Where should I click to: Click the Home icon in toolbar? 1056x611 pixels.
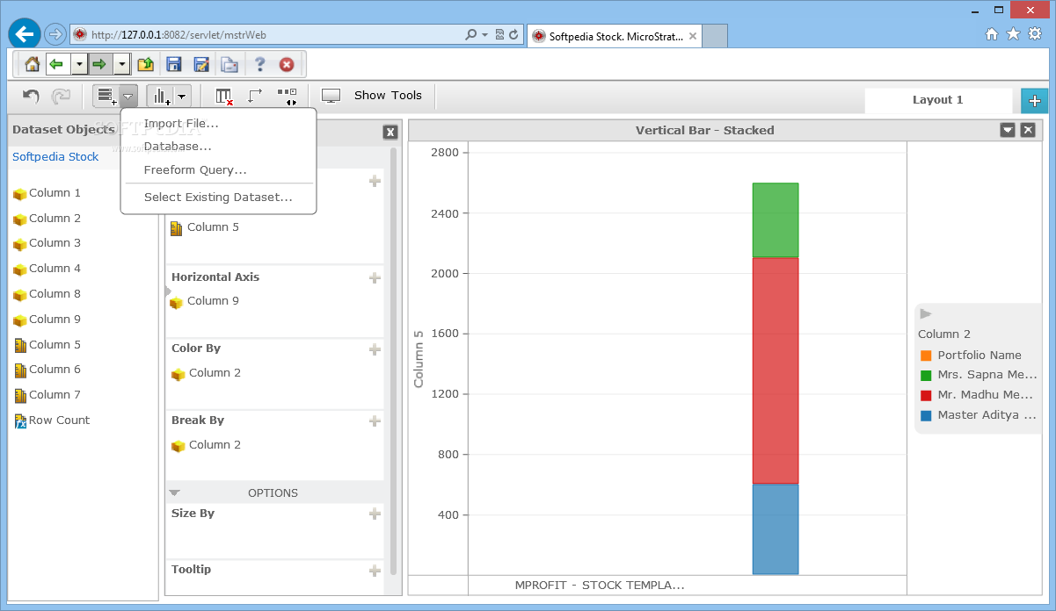pos(33,64)
